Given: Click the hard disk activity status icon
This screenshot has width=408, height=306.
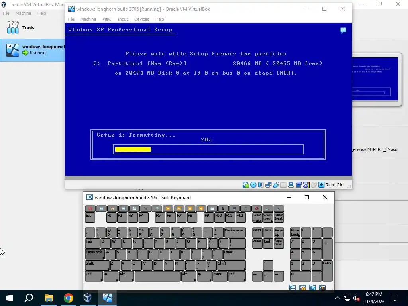Looking at the screenshot, I should 245,185.
